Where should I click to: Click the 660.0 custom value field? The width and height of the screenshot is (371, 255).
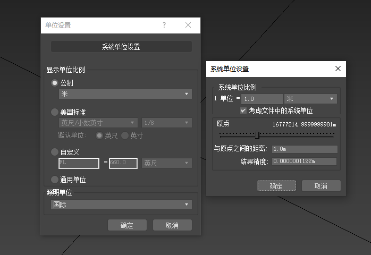[x=123, y=163]
